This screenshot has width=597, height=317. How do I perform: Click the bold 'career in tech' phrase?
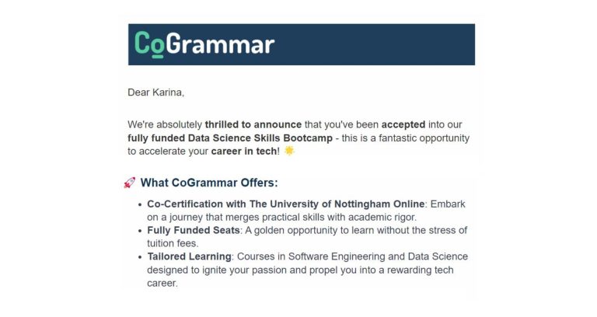243,151
